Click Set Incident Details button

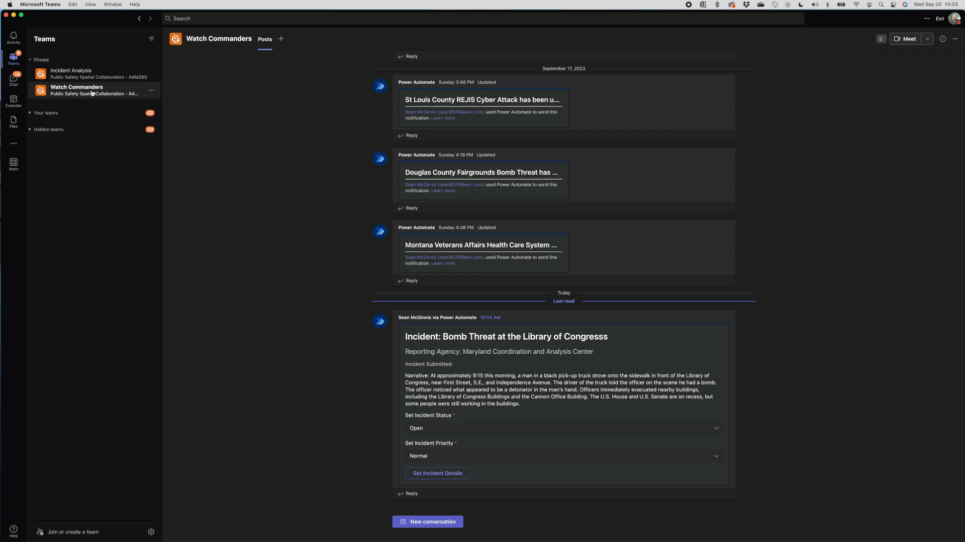(x=437, y=473)
